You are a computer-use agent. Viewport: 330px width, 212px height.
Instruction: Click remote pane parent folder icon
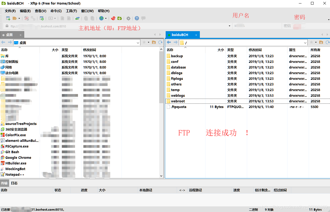pyautogui.click(x=321, y=42)
